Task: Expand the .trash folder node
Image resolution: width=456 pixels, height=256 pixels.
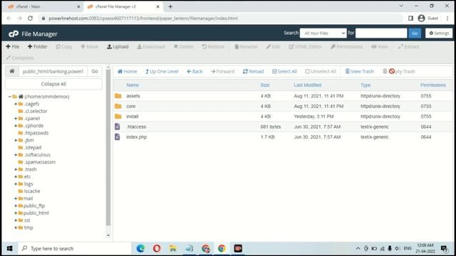Action: (x=16, y=169)
